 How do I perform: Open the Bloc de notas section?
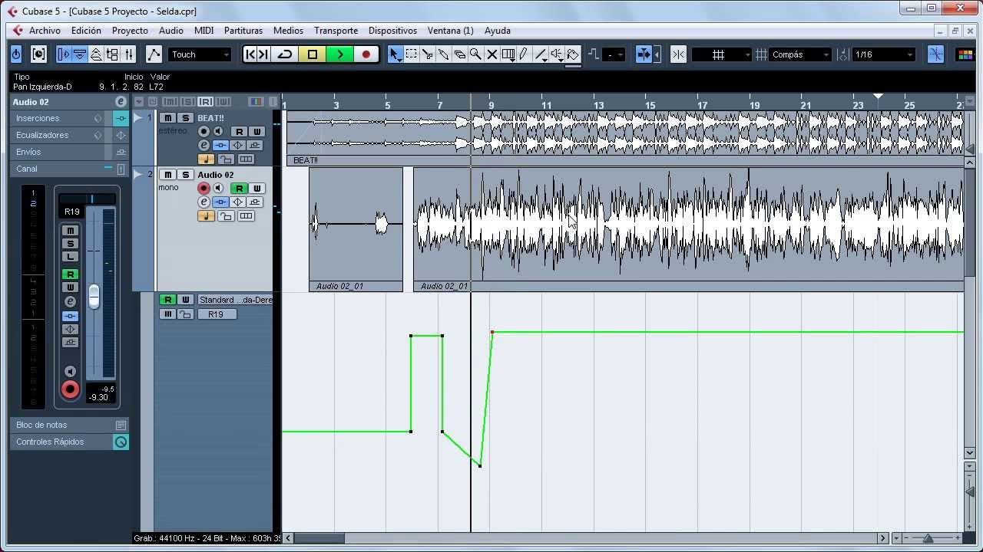click(x=70, y=425)
